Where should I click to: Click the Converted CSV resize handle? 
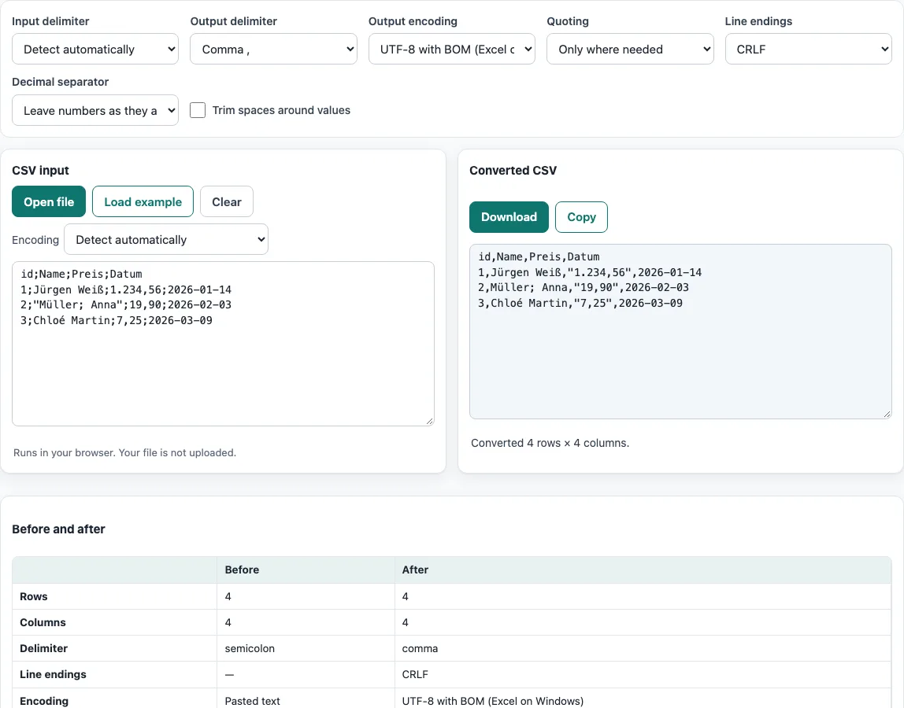[x=887, y=415]
